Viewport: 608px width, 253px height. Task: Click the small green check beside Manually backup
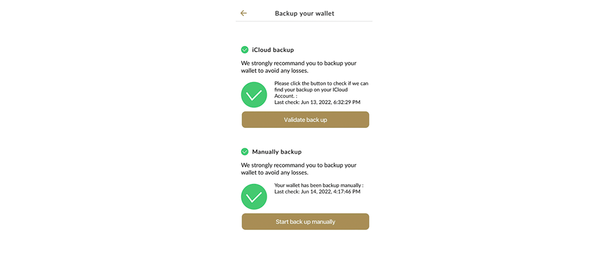(x=245, y=151)
